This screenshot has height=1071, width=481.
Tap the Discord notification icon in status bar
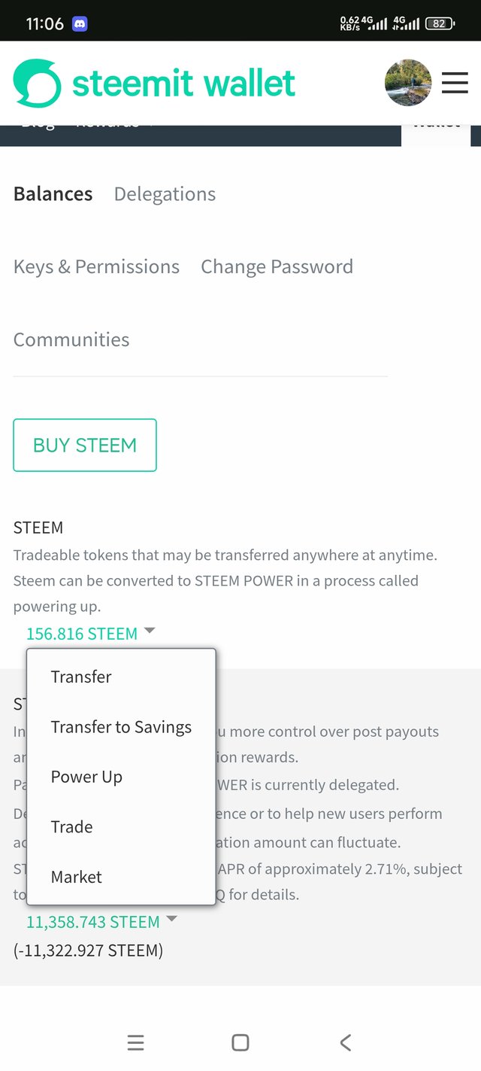coord(80,23)
